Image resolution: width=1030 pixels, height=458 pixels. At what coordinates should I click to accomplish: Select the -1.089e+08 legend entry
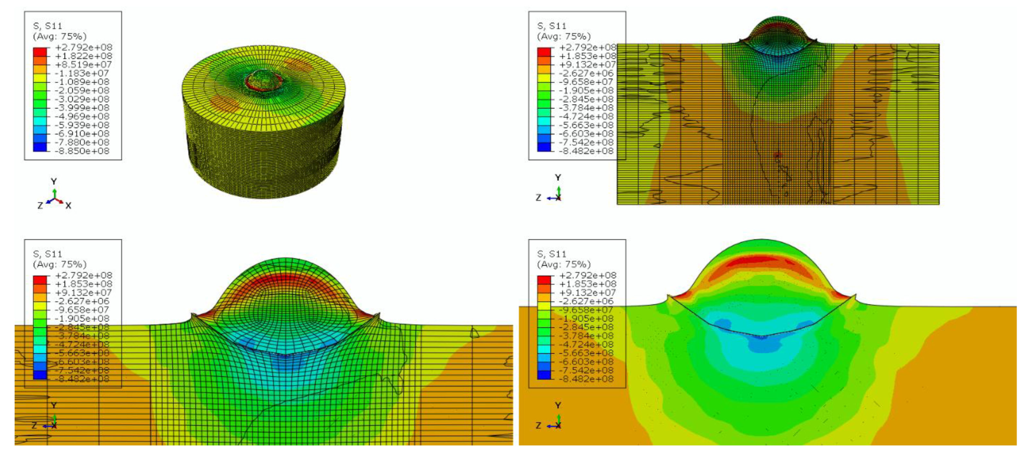(82, 82)
